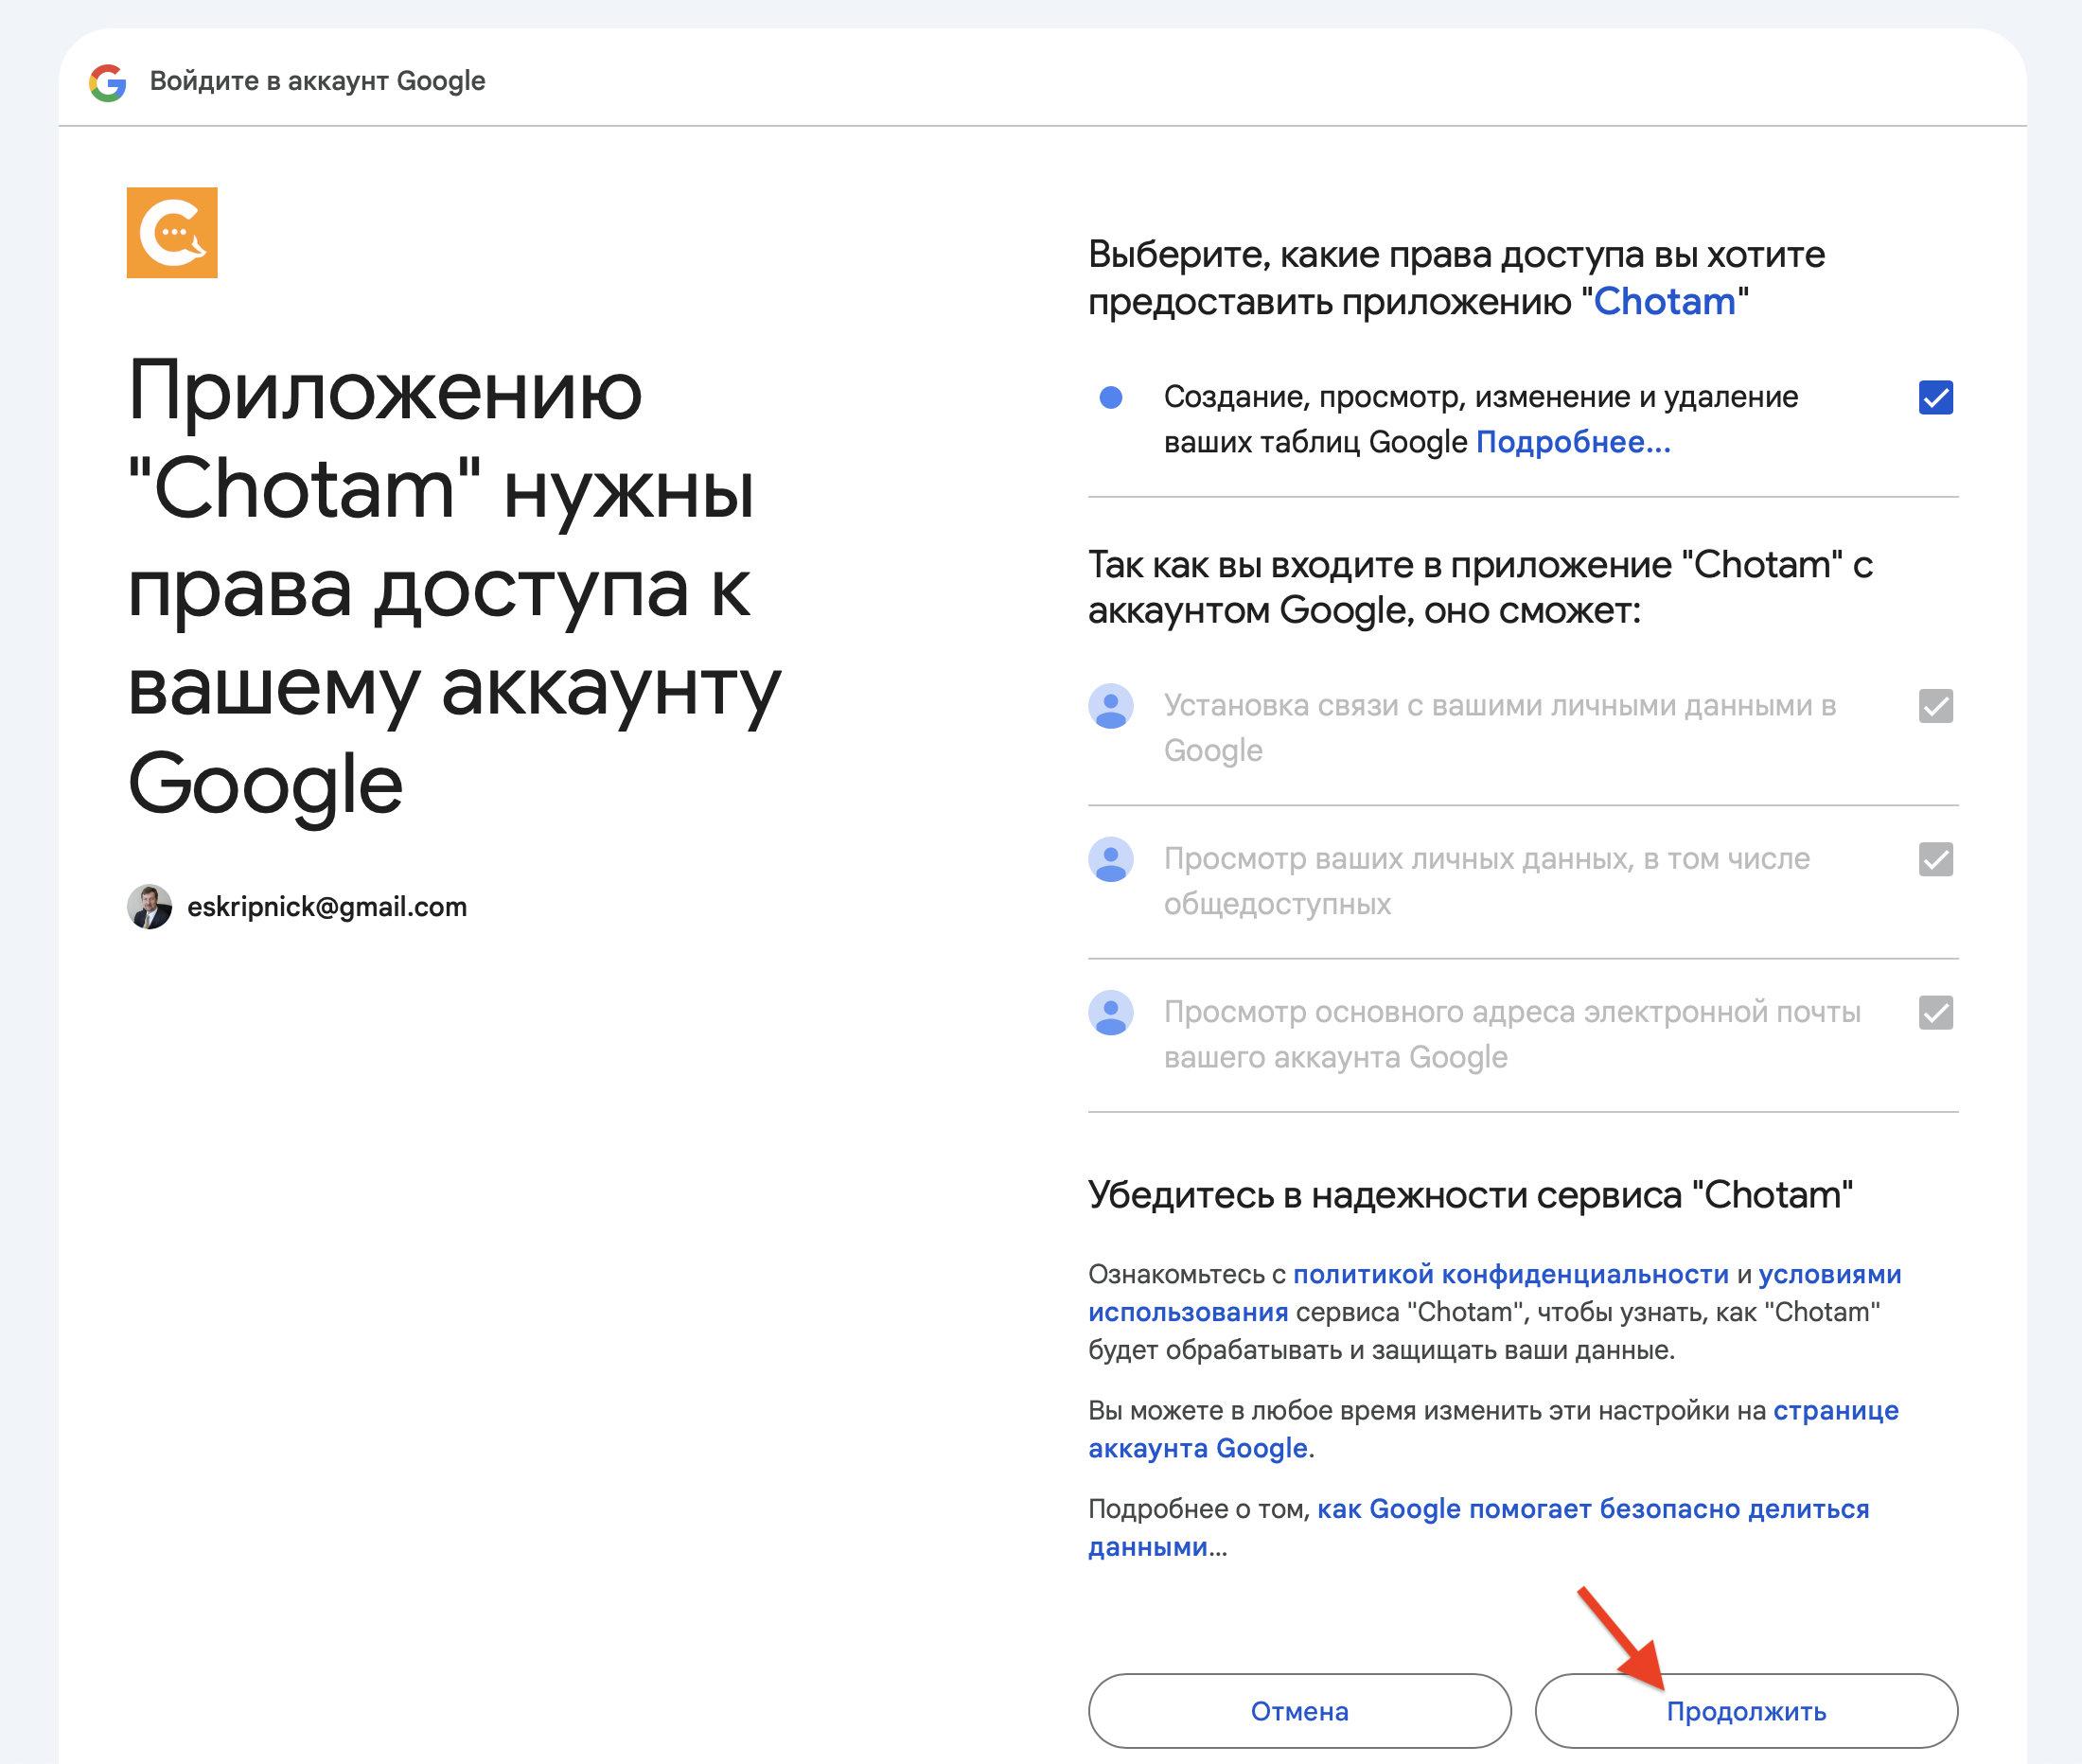
Task: Click person icon beside view personal data
Action: click(1110, 859)
